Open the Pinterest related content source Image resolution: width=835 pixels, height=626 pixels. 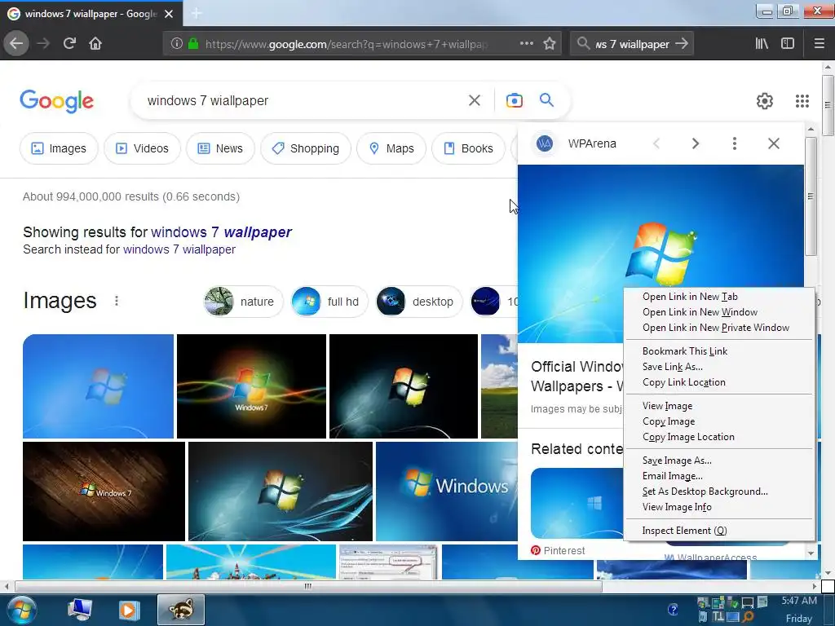point(558,550)
